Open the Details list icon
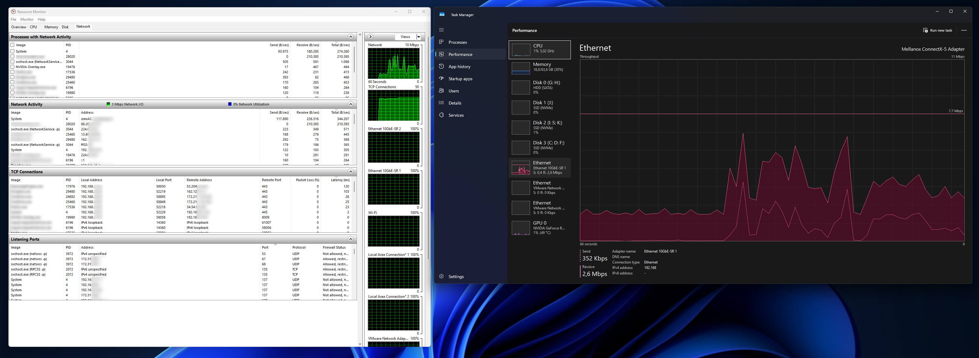This screenshot has width=979, height=358. click(x=441, y=103)
